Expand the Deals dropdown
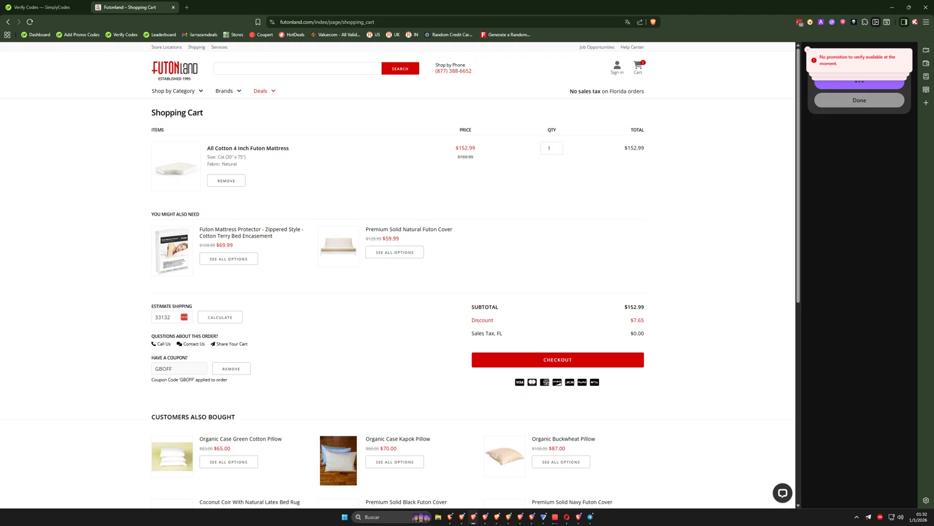The width and height of the screenshot is (934, 526). pyautogui.click(x=264, y=91)
